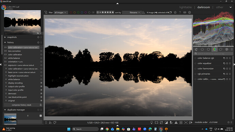Open the quick access panel tab icon
This screenshot has width=235, height=132.
[x=196, y=49]
